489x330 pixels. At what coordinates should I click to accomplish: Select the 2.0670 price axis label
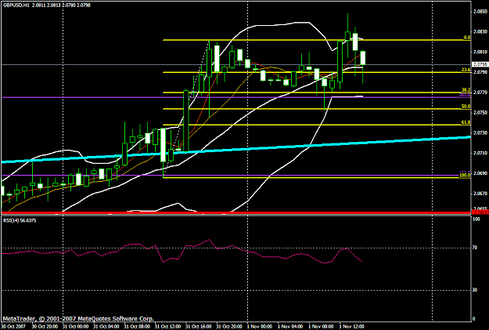pyautogui.click(x=480, y=194)
